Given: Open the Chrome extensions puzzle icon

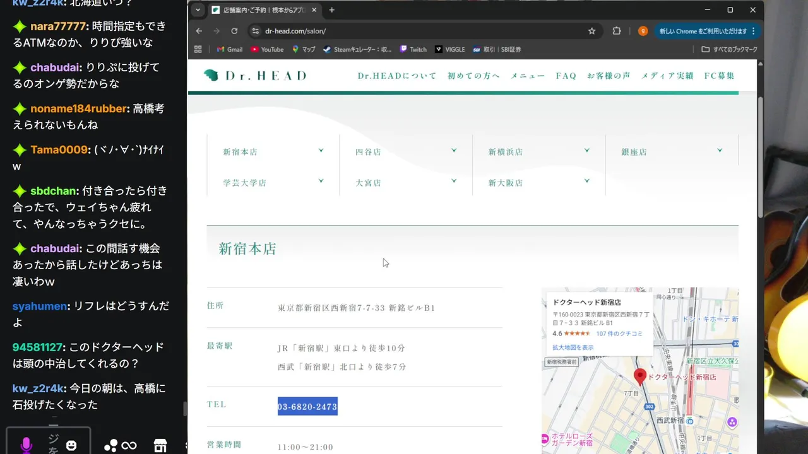Looking at the screenshot, I should click(617, 31).
